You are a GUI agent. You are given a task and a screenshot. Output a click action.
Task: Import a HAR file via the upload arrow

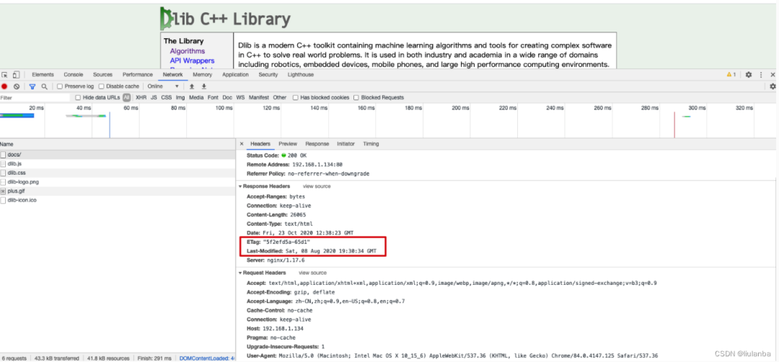click(x=192, y=87)
